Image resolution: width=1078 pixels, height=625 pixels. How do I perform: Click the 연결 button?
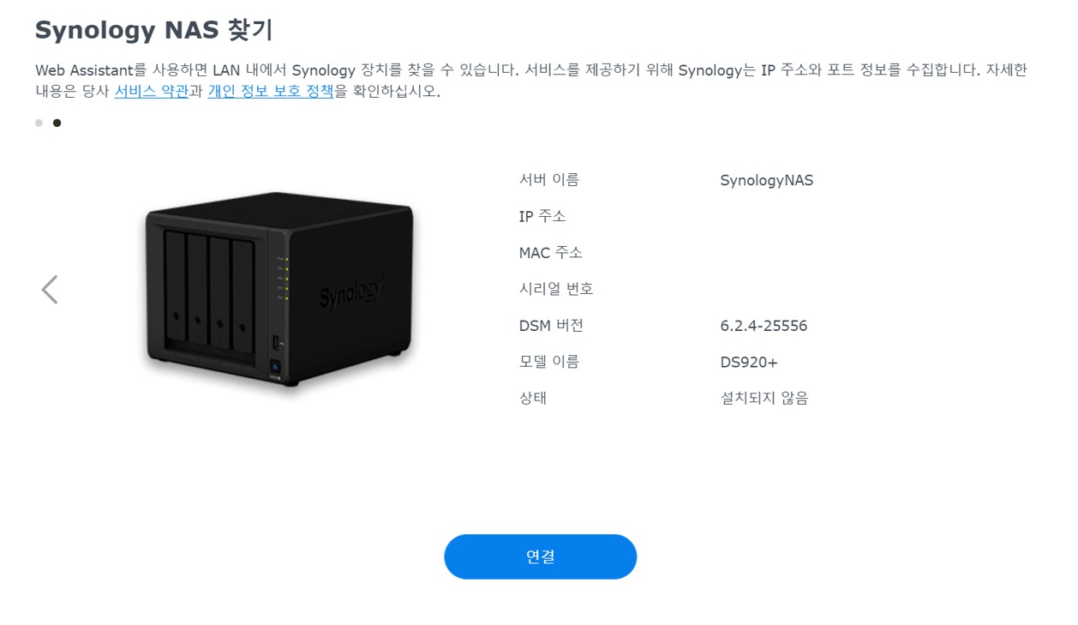coord(540,556)
